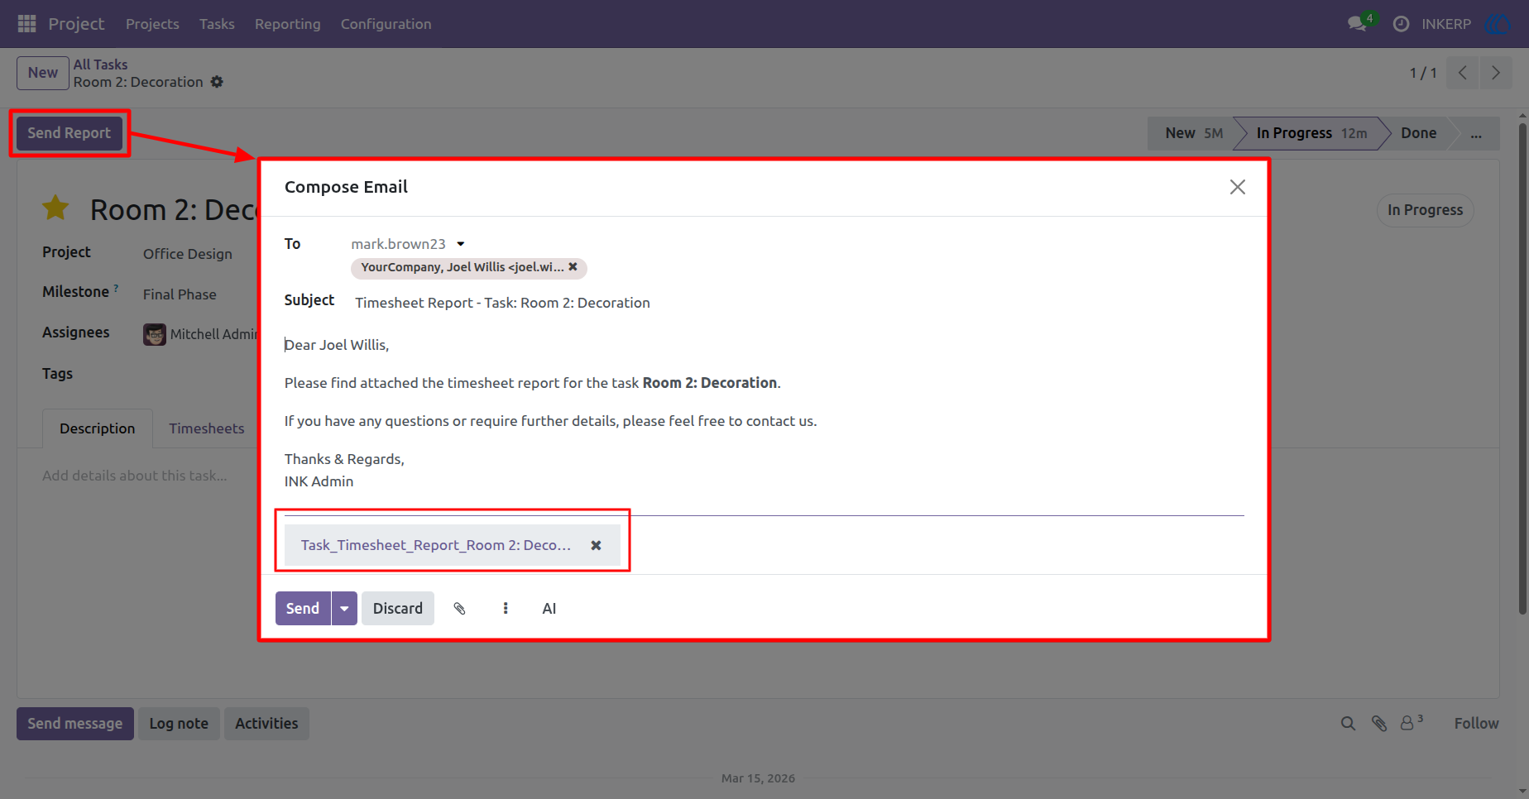Go to previous record arrow
The width and height of the screenshot is (1529, 799).
tap(1463, 73)
